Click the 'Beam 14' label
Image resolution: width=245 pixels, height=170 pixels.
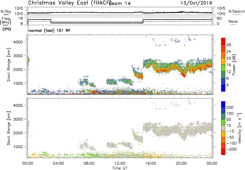click(120, 3)
